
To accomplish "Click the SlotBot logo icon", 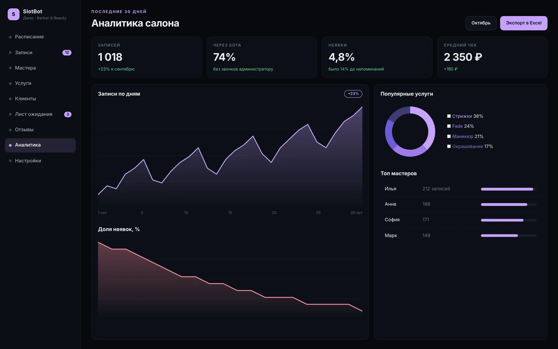I will click(14, 14).
